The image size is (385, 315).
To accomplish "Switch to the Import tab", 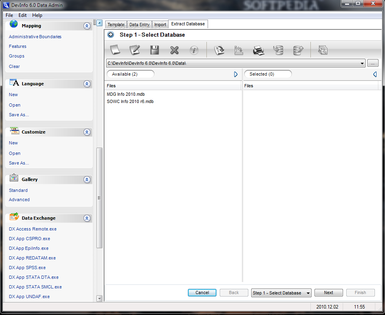I will [x=160, y=25].
